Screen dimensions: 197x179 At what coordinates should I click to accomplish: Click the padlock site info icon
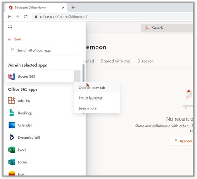pyautogui.click(x=36, y=17)
